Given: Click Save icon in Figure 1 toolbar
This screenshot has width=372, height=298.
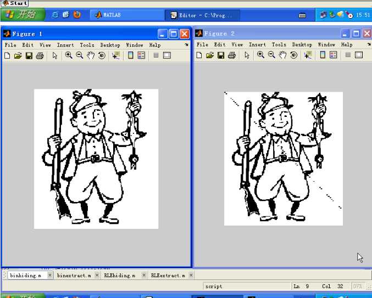Looking at the screenshot, I should (29, 55).
